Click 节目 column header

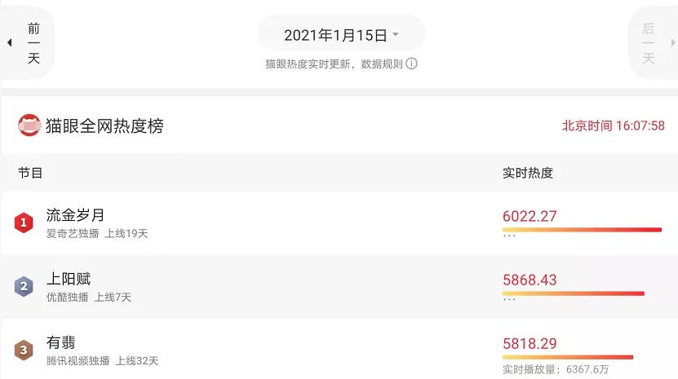(x=30, y=173)
